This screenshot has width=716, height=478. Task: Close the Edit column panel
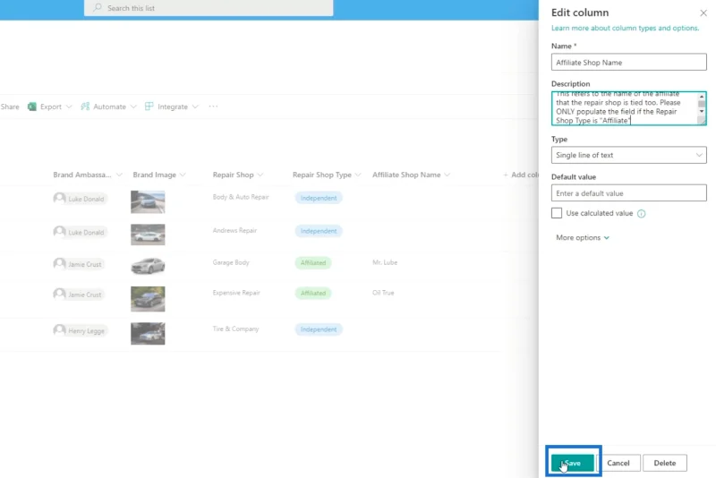[x=703, y=13]
